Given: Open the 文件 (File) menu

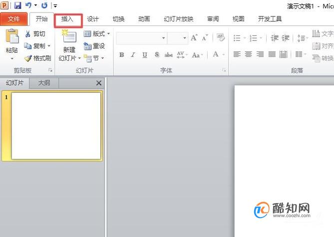Looking at the screenshot, I should pos(13,19).
